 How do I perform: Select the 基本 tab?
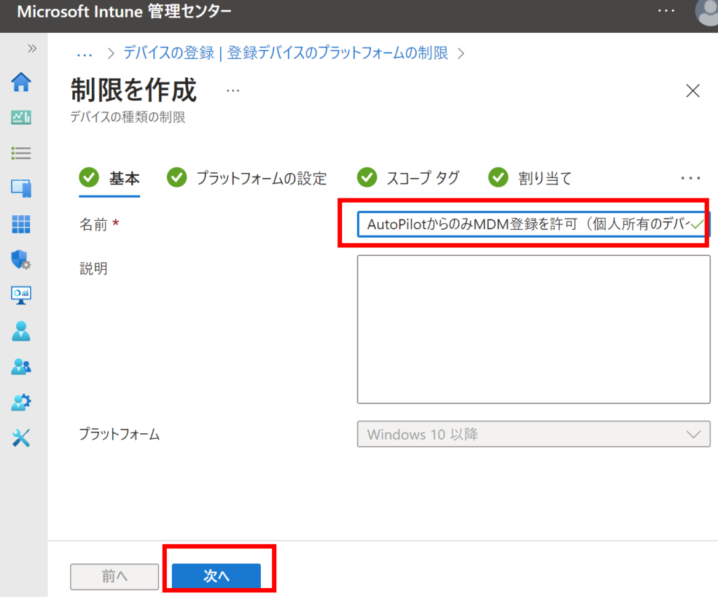[109, 179]
